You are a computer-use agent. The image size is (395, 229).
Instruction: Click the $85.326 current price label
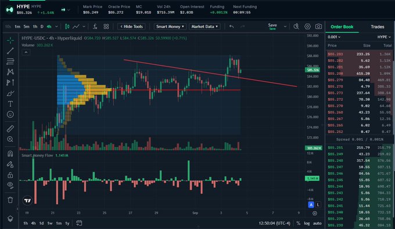point(313,70)
